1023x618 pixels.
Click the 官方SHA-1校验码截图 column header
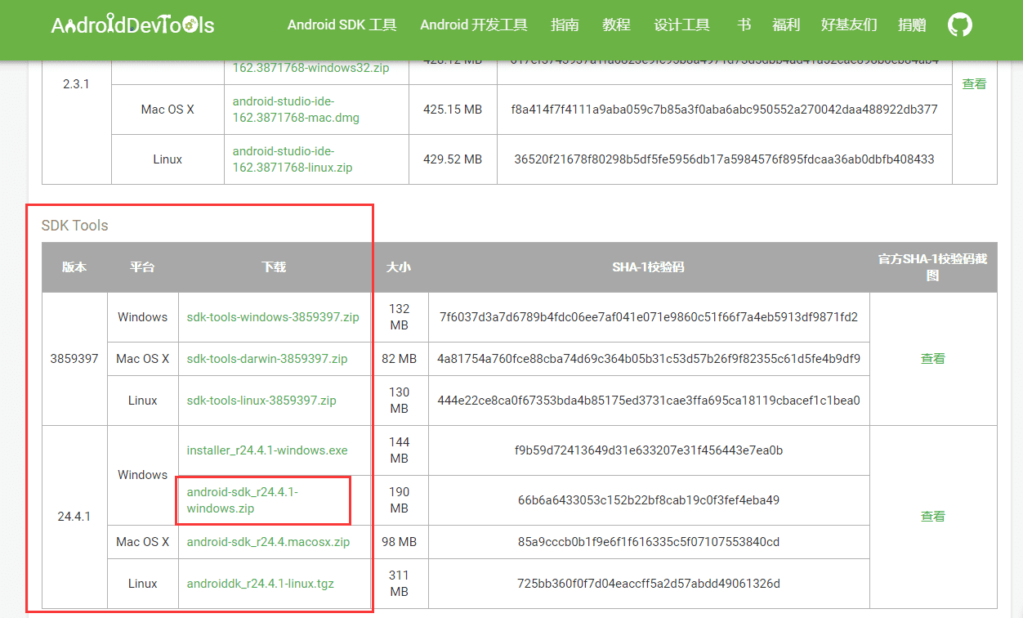(933, 267)
